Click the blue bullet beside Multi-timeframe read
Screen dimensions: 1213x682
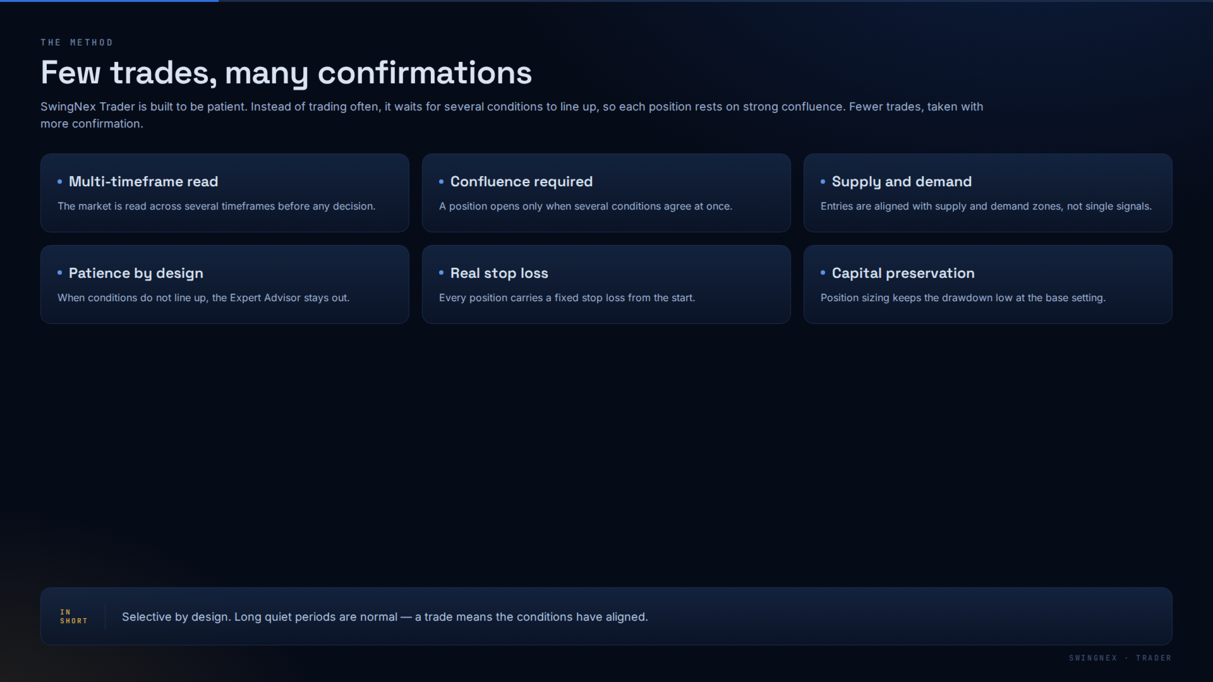point(60,182)
